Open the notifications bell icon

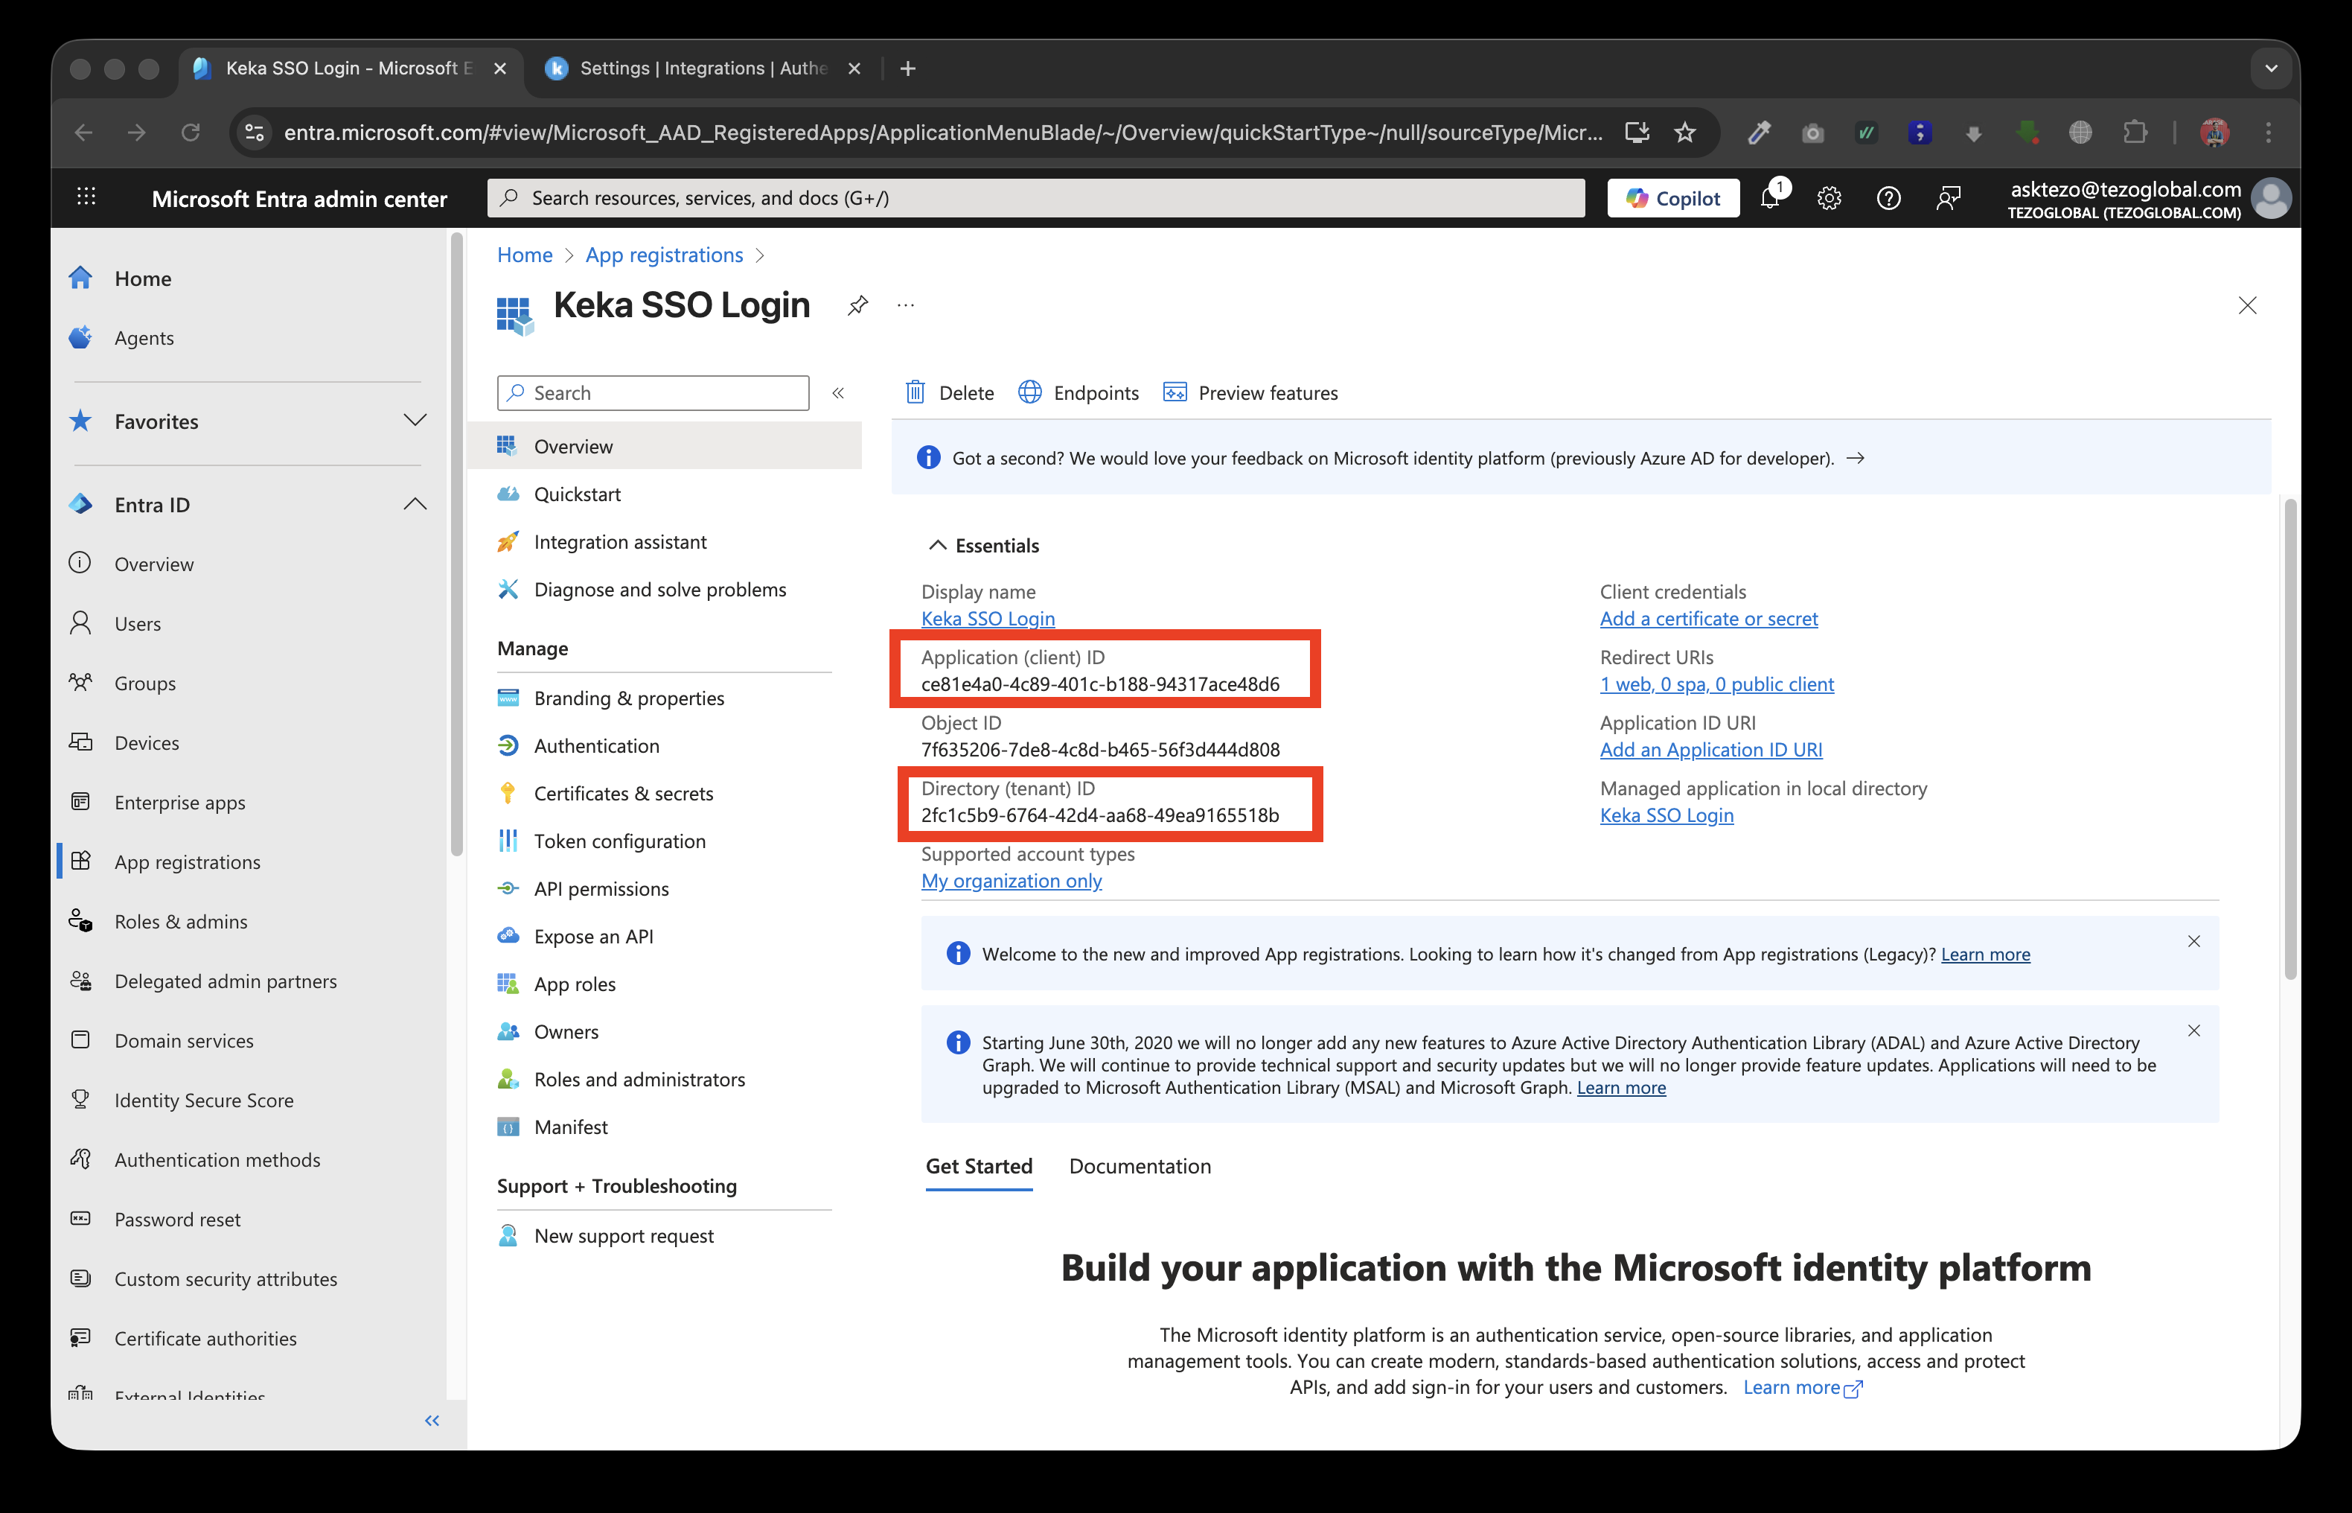(x=1770, y=199)
